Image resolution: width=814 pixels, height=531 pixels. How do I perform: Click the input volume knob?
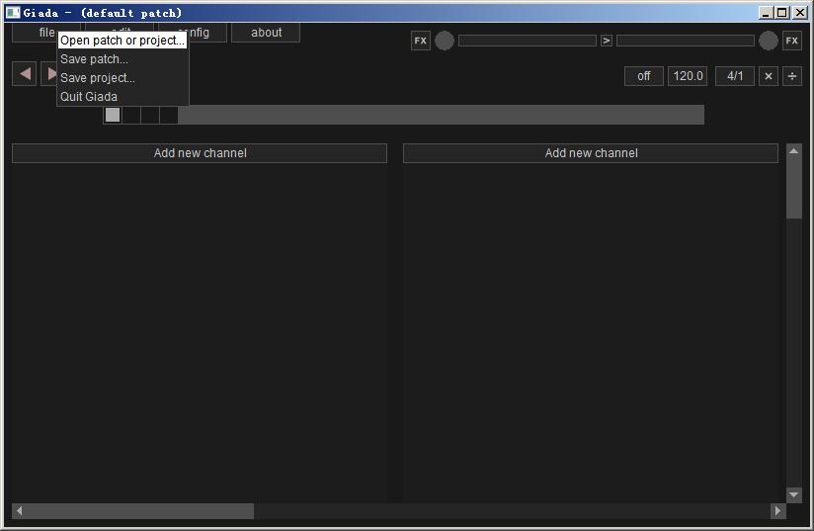[x=445, y=41]
